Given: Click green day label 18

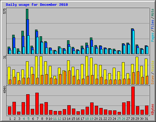Looking at the screenshot, I should pos(87,119).
